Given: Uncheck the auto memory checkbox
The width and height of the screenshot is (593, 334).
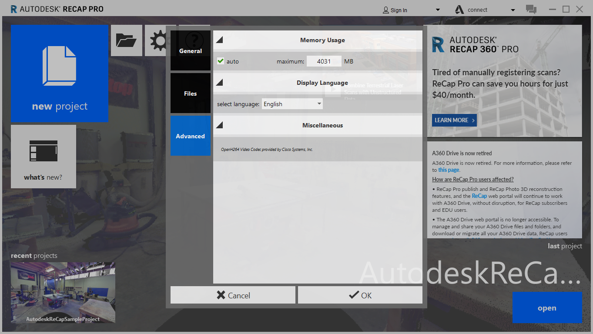Looking at the screenshot, I should coord(221,61).
